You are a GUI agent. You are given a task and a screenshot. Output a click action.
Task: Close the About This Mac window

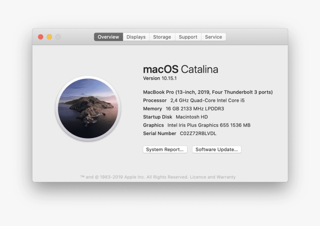pos(41,37)
